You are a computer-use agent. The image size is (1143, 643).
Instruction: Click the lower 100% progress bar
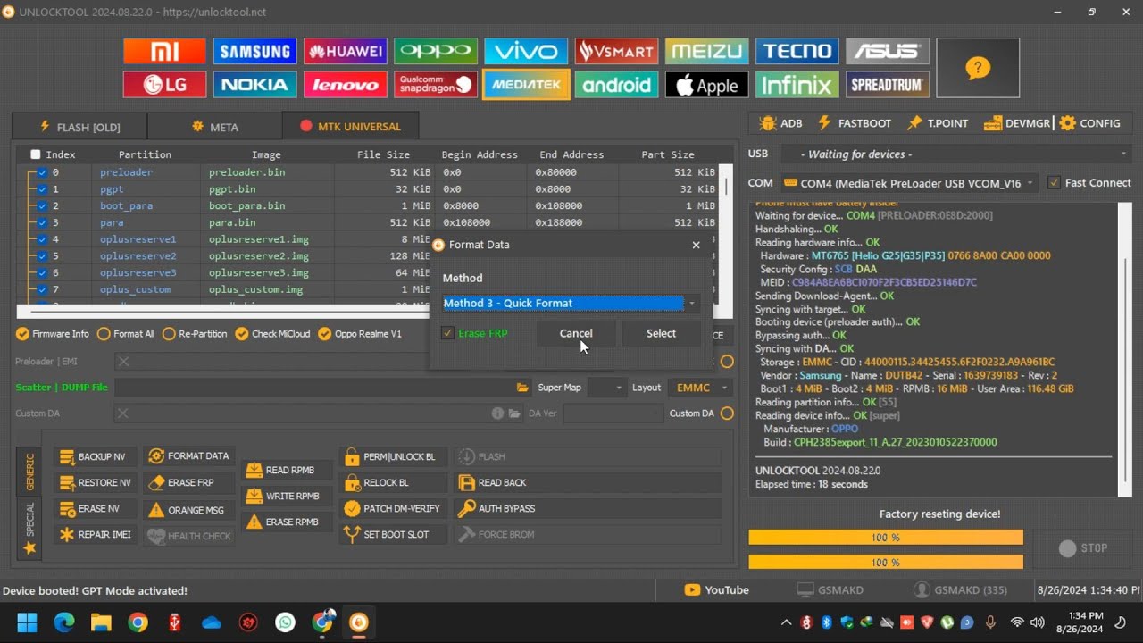[886, 562]
